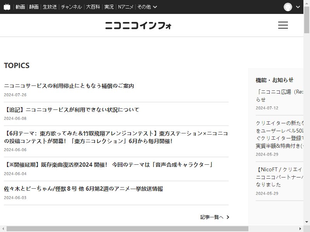Open sidebar article 「ニコニコ広場（Re:
Viewport: 310px width, 232px height.
pyautogui.click(x=279, y=96)
